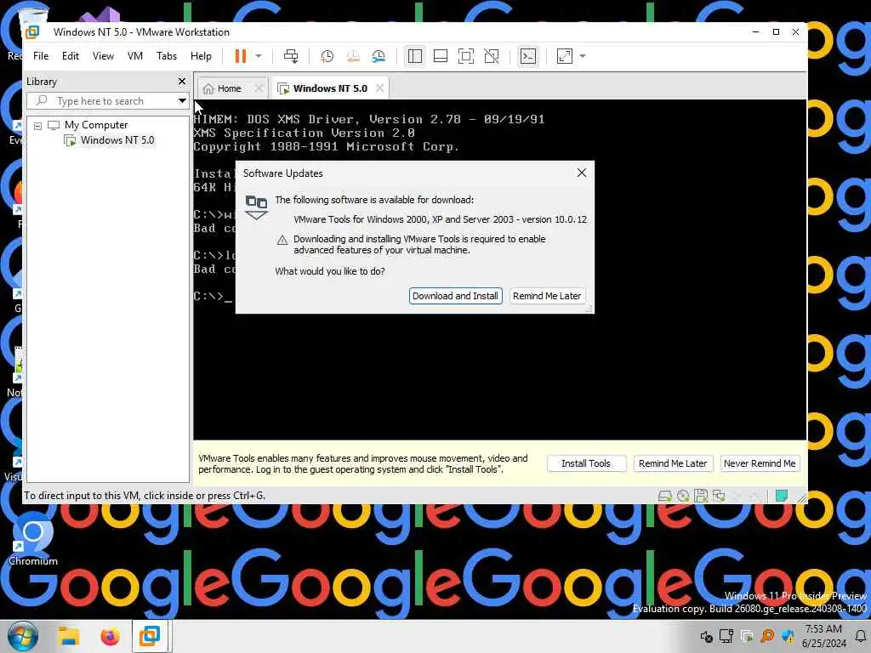Image resolution: width=871 pixels, height=653 pixels.
Task: Click the hard disk status icon
Action: (664, 496)
